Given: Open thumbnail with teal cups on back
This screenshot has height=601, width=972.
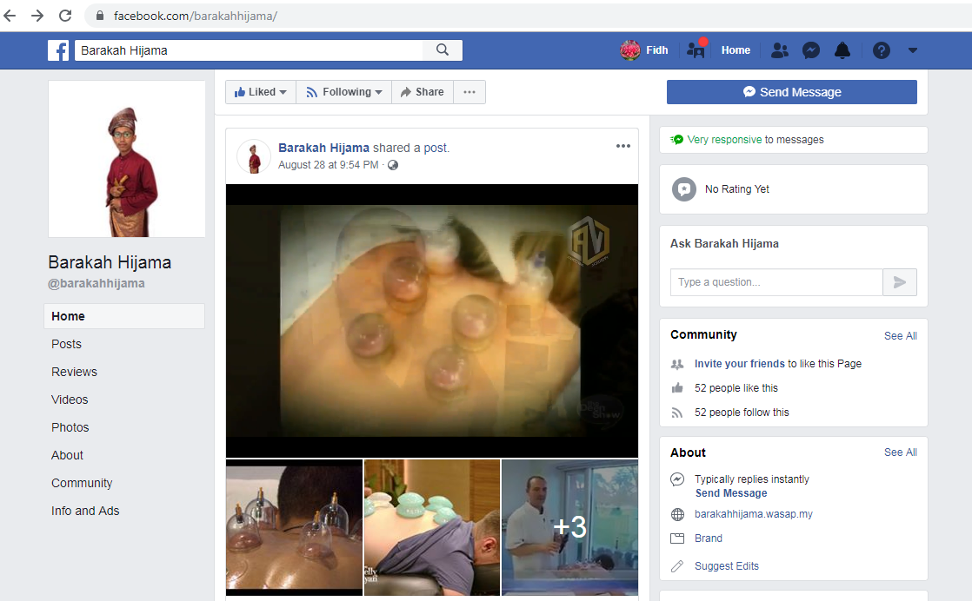Looking at the screenshot, I should click(x=432, y=527).
